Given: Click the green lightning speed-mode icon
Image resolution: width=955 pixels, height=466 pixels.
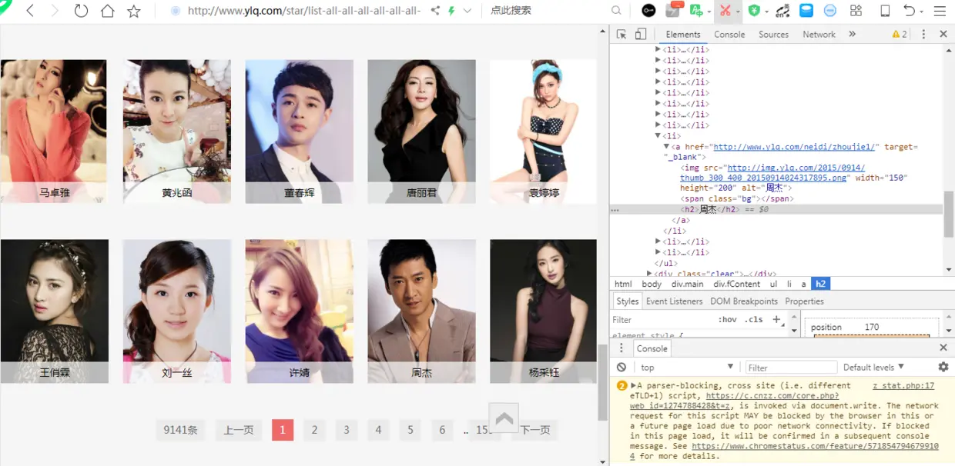Looking at the screenshot, I should 451,11.
